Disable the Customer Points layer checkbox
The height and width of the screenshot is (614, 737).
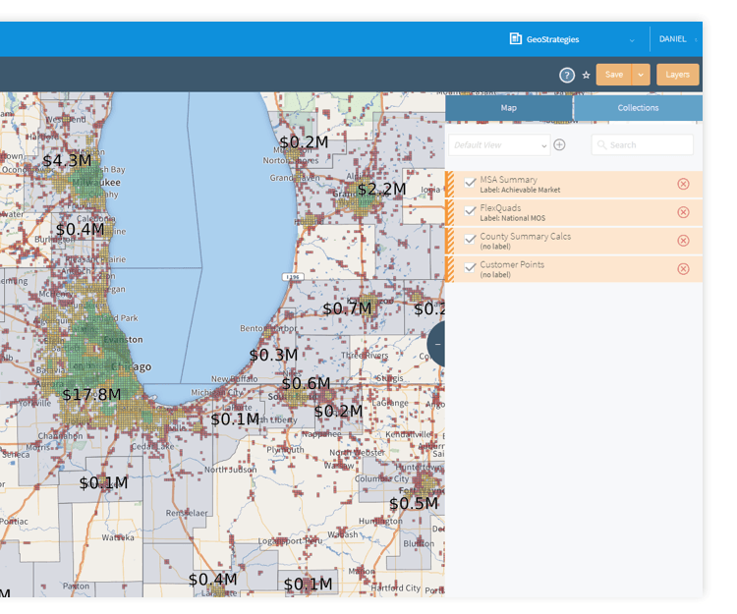[x=470, y=268]
